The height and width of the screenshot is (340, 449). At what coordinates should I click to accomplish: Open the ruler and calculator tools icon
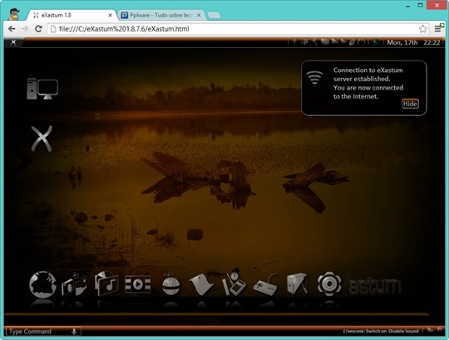pos(234,283)
